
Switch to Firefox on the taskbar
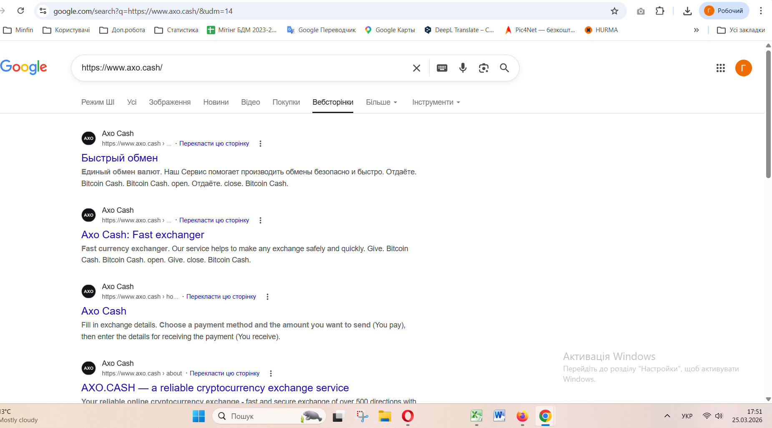(522, 416)
